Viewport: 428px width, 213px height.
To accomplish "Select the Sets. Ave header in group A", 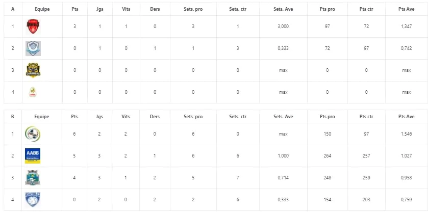I will click(283, 9).
